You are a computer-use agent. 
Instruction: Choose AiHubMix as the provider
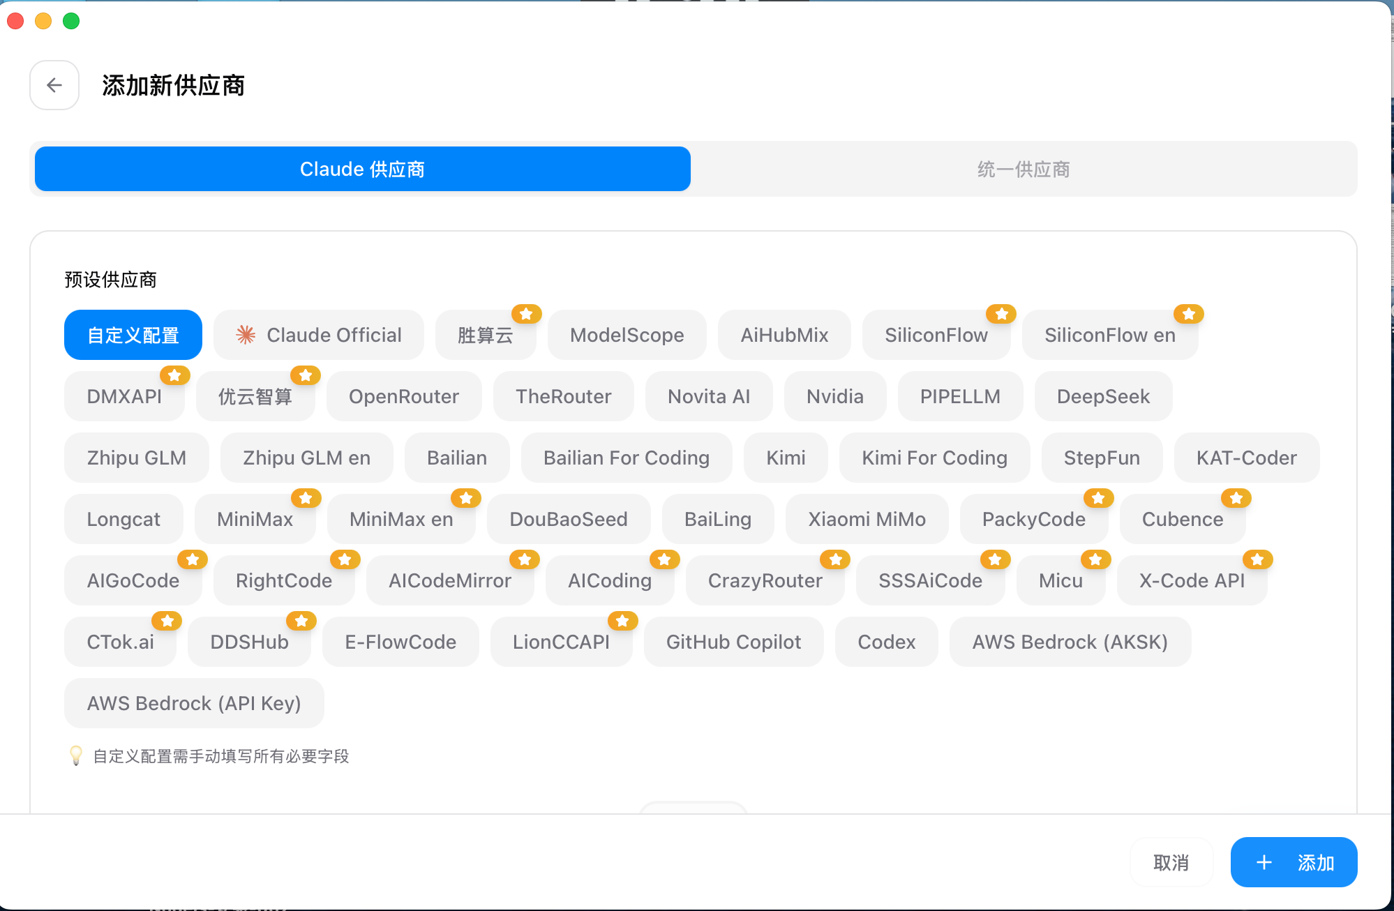[784, 335]
